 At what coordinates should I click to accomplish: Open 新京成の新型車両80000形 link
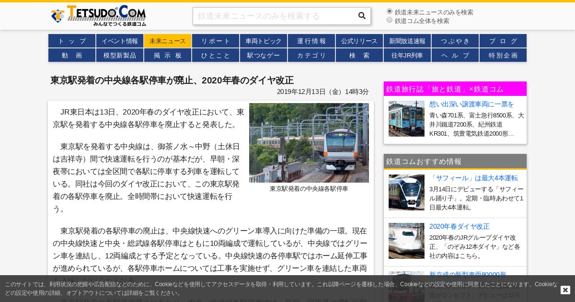(468, 274)
